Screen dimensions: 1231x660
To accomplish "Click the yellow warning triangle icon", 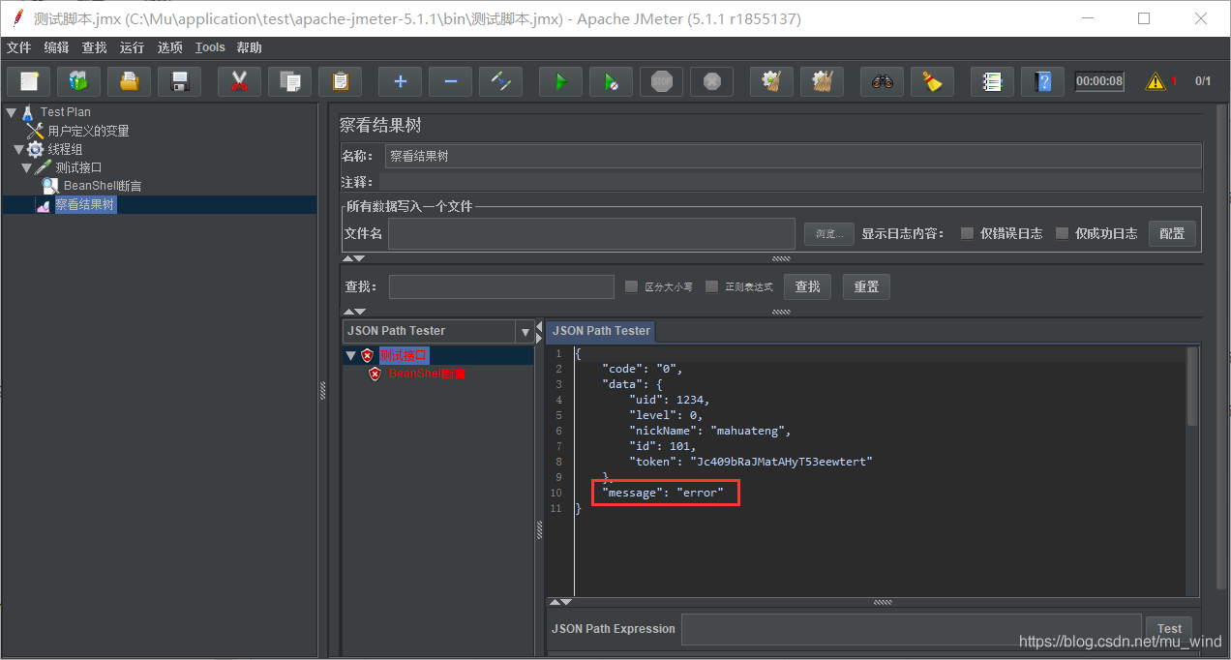I will click(x=1156, y=82).
